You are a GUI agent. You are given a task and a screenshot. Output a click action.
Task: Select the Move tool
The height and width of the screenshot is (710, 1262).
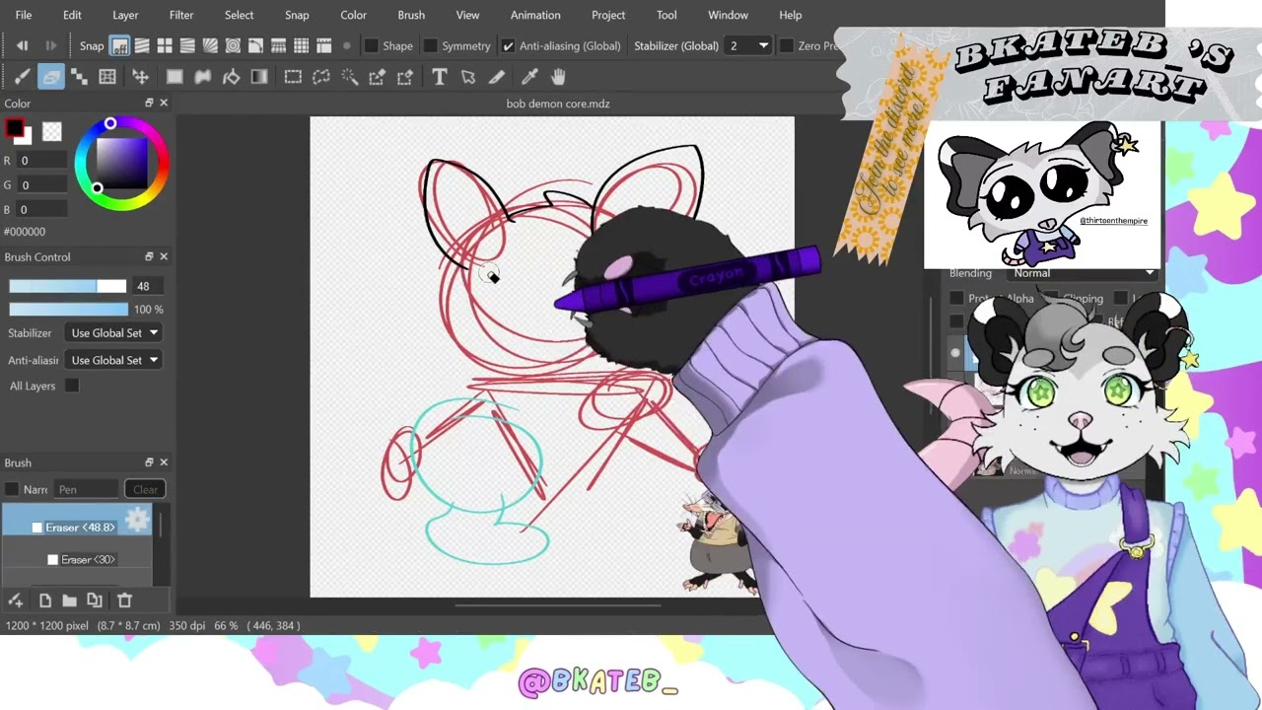click(140, 77)
